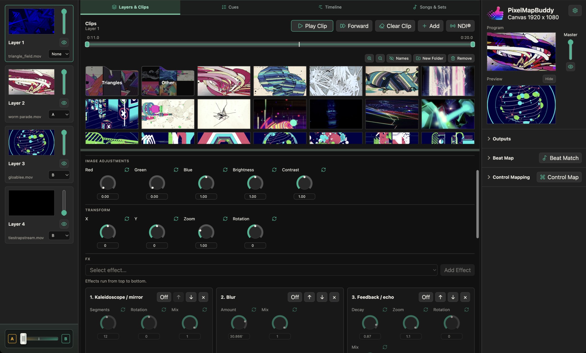The image size is (586, 353).
Task: Move Blur effect down in chain
Action: tap(322, 297)
